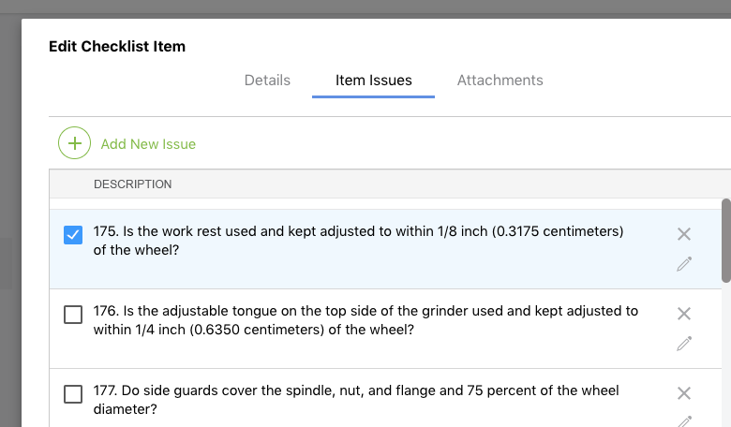Image resolution: width=731 pixels, height=427 pixels.
Task: Select the adjustable tongue question row
Action: coord(365,320)
